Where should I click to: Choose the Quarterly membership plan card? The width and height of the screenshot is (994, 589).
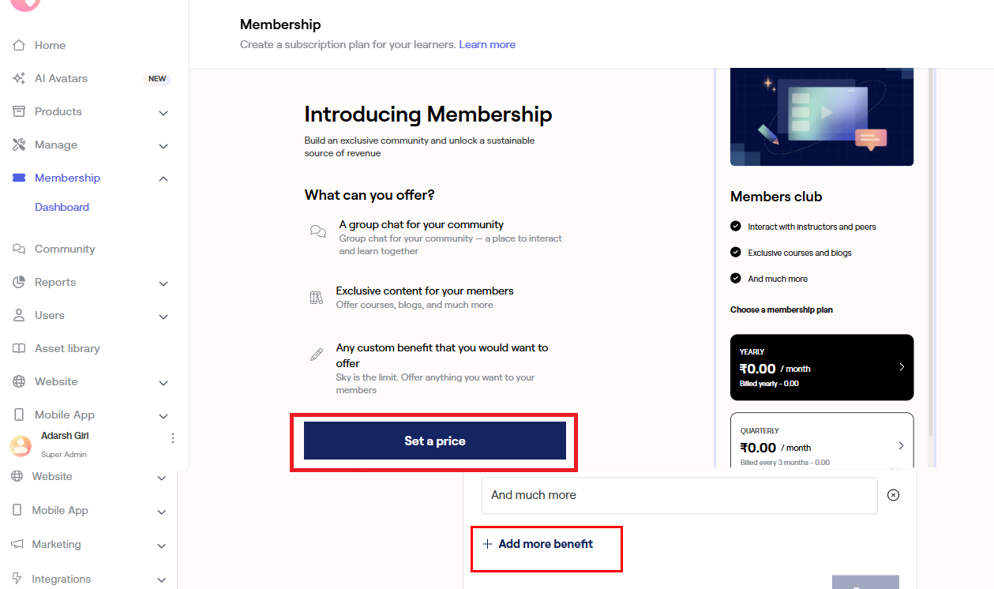pos(821,441)
